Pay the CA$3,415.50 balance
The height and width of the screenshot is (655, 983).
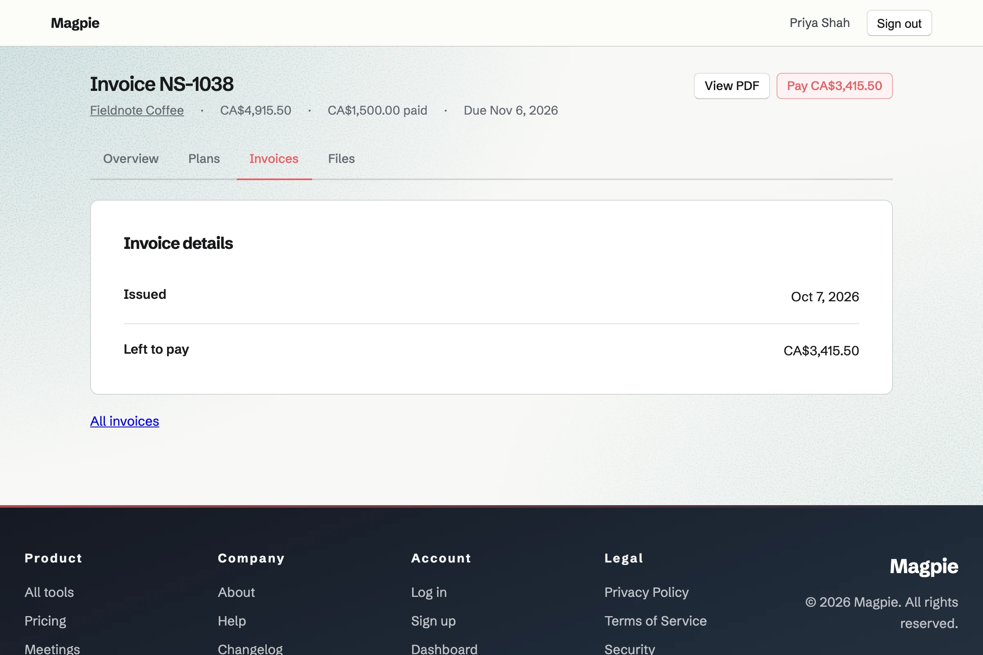point(834,86)
